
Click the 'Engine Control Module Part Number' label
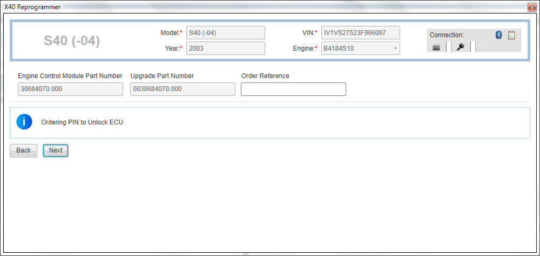(x=70, y=76)
